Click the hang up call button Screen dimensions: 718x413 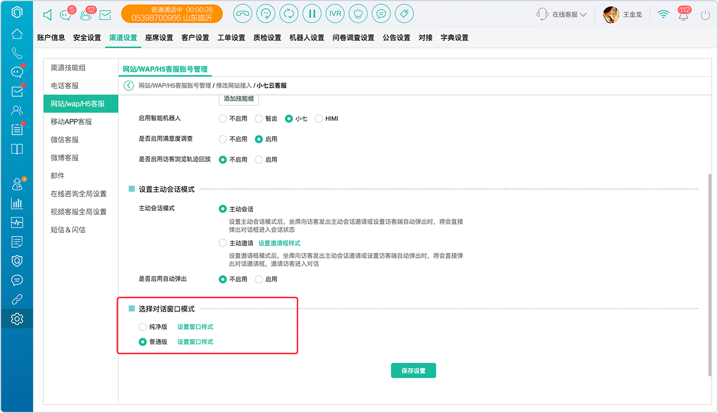pyautogui.click(x=242, y=14)
